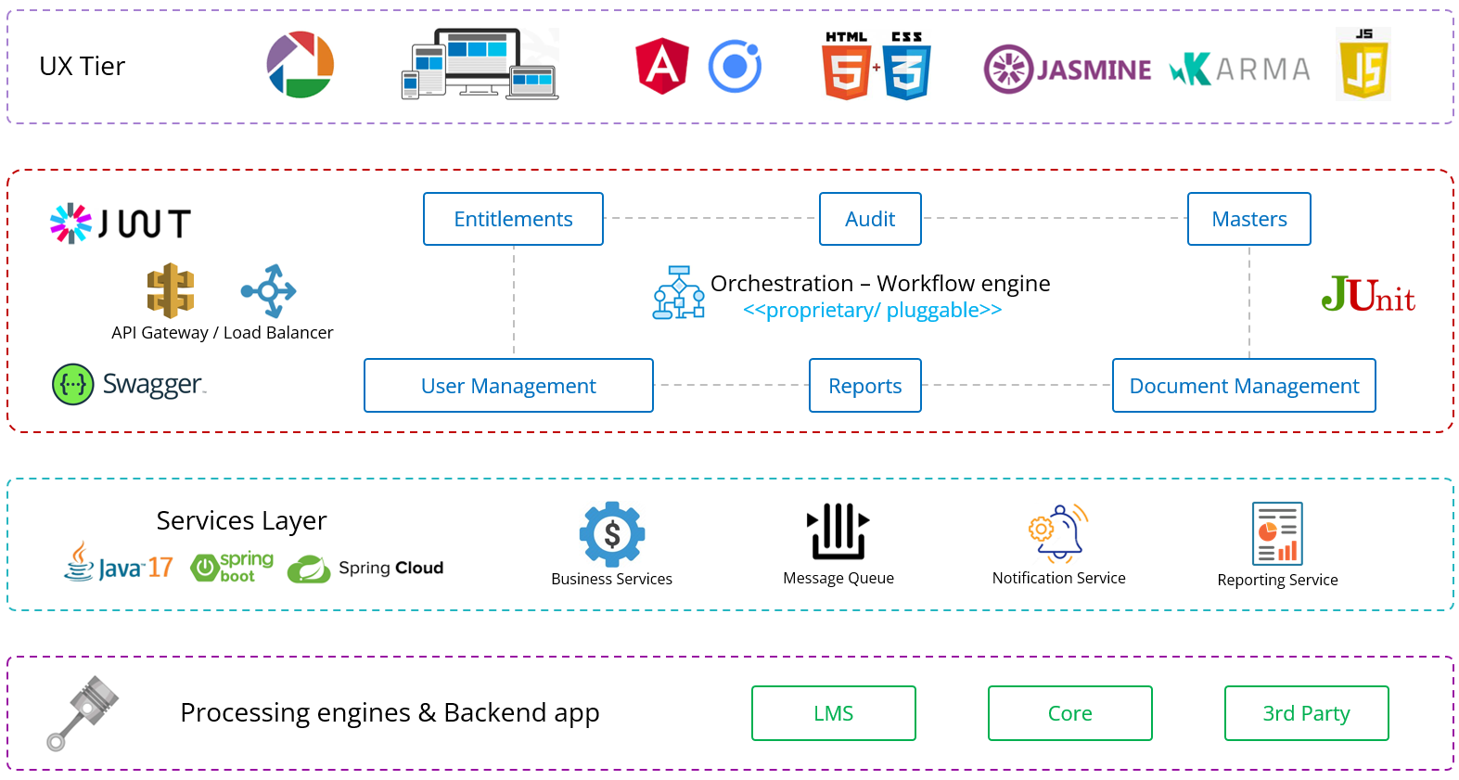Select the red Angular logo
This screenshot has height=780, width=1459.
[x=662, y=66]
